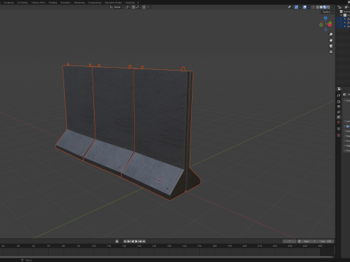Switch to wireframe viewport shading

(317, 7)
